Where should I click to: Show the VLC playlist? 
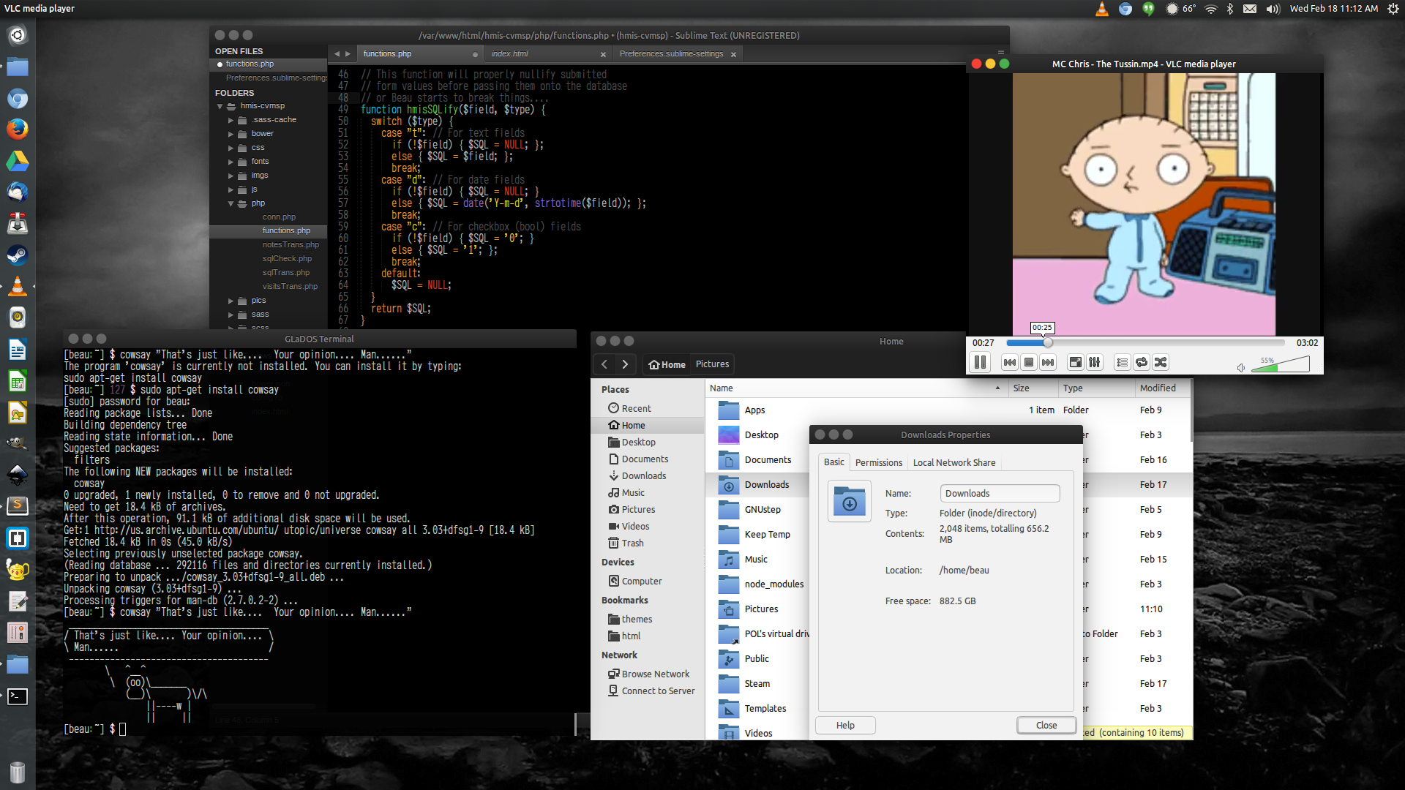click(x=1122, y=362)
